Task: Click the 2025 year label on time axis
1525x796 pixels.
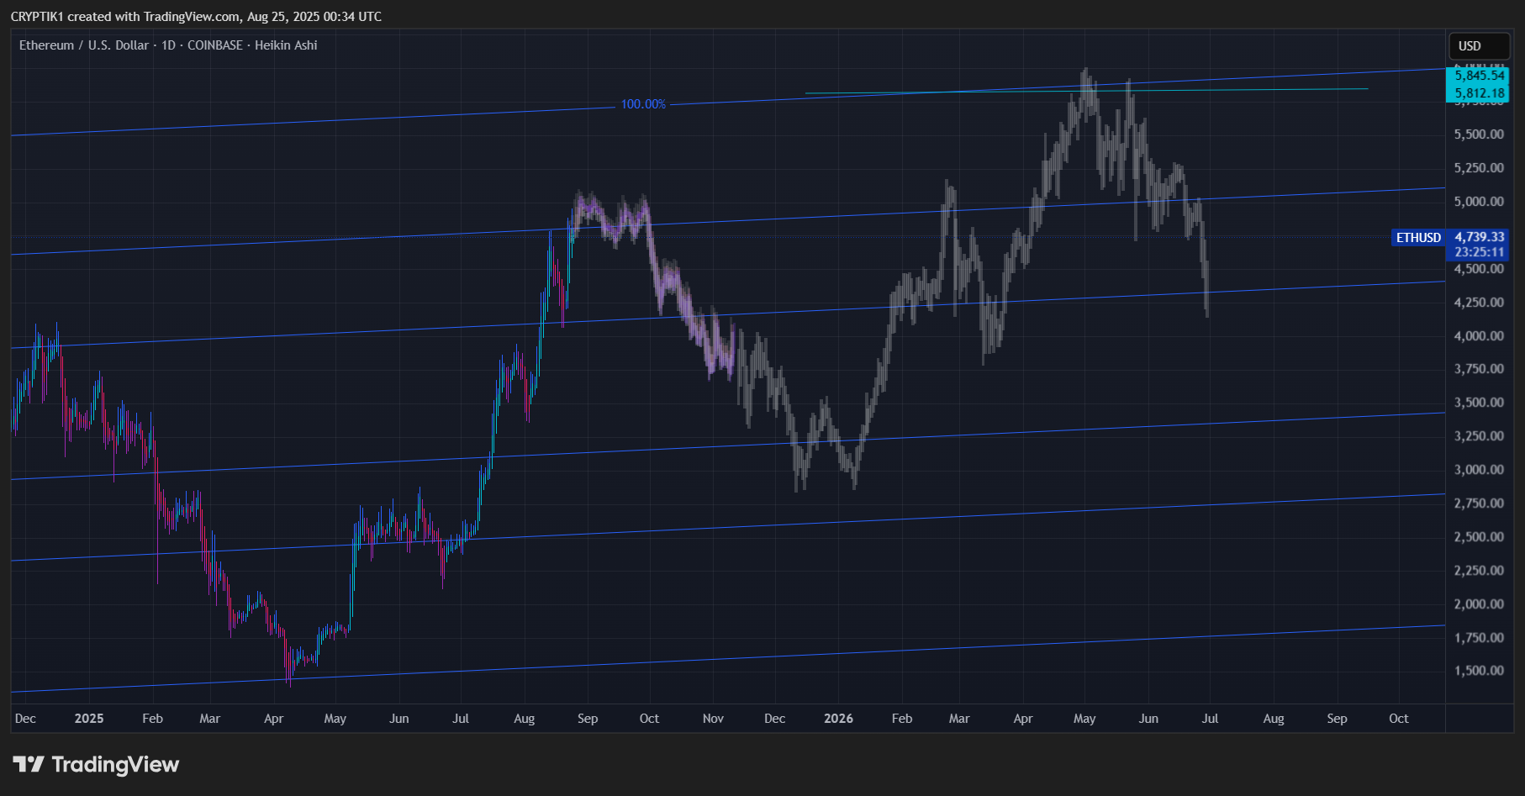Action: pyautogui.click(x=89, y=719)
